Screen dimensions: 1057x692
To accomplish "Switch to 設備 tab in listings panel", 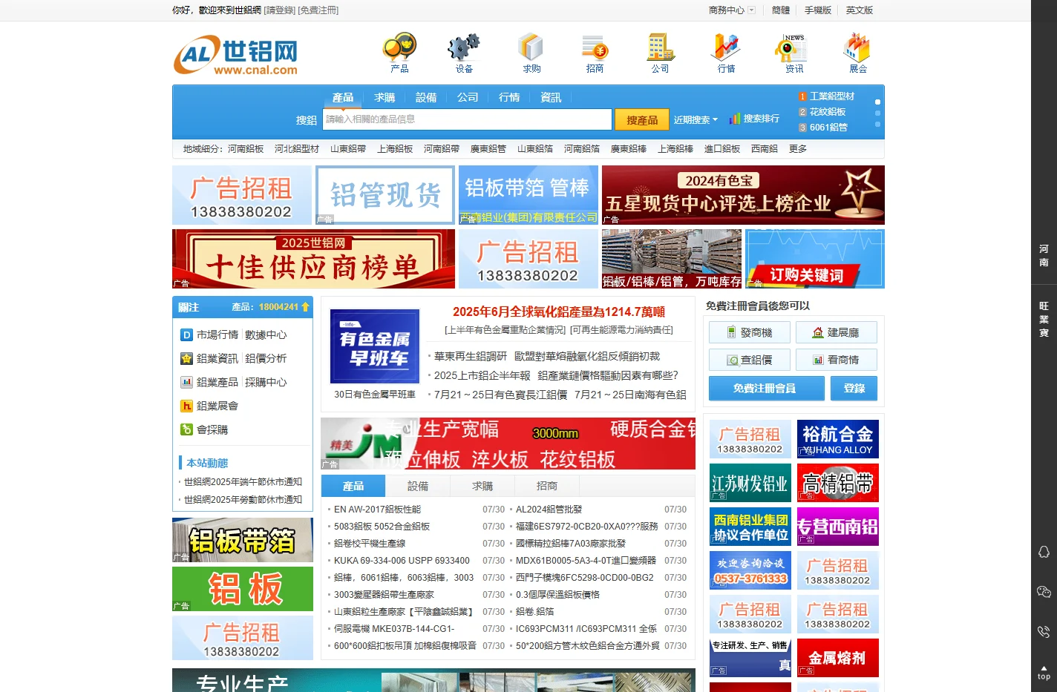I will [x=418, y=487].
